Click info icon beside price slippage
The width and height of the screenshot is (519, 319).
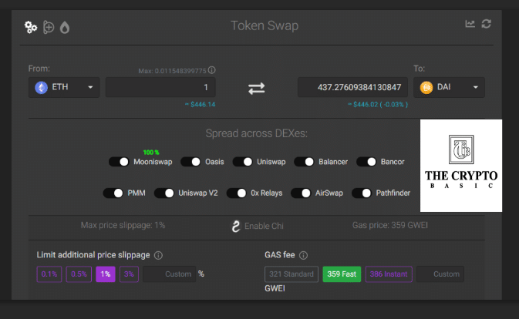159,255
